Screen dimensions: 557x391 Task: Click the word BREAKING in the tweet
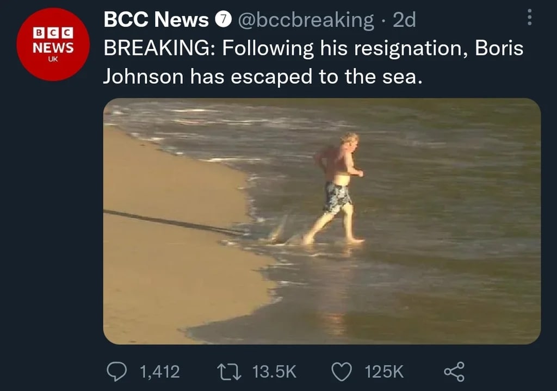pos(159,48)
